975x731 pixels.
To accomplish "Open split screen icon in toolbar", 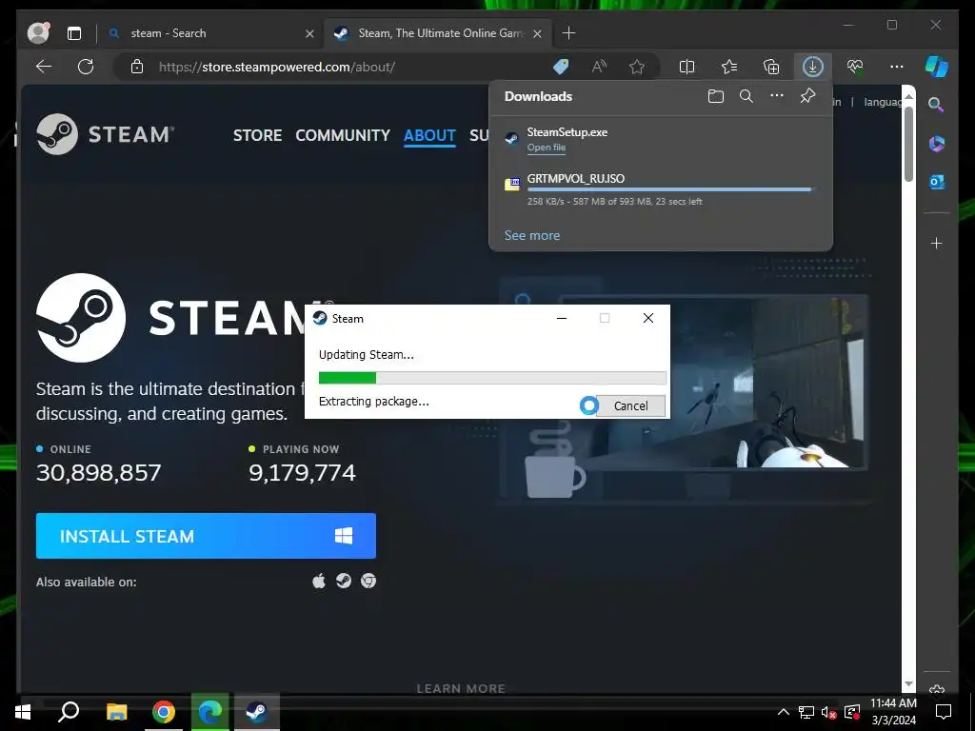I will pyautogui.click(x=687, y=67).
